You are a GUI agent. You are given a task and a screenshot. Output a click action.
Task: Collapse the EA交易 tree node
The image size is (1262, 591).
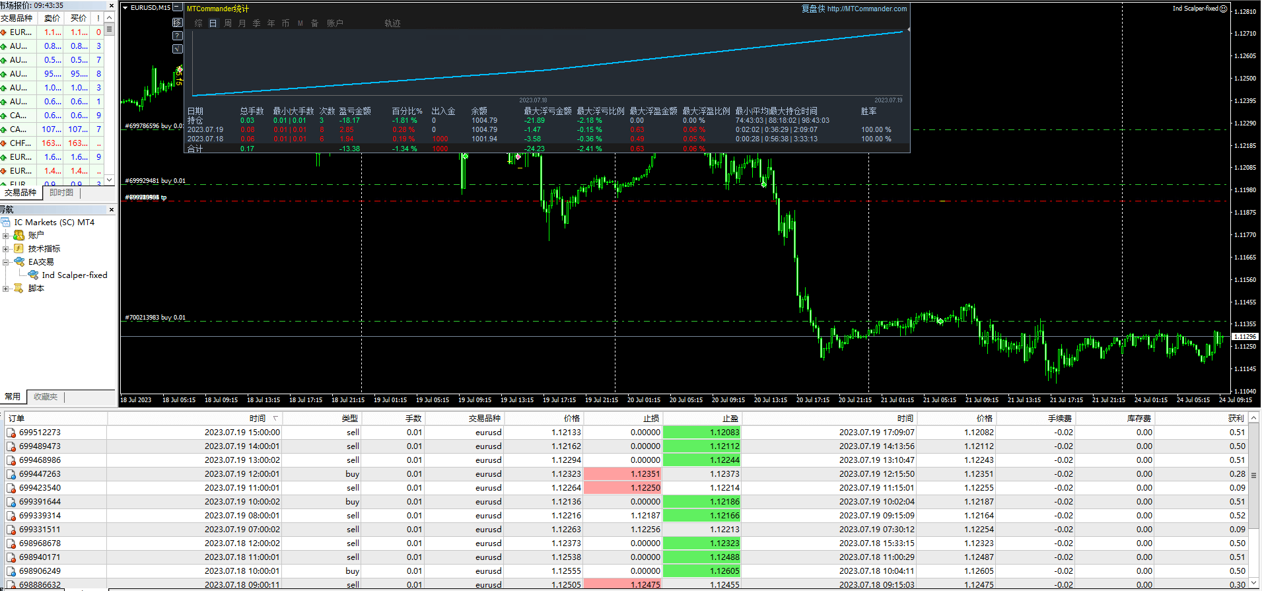click(5, 262)
